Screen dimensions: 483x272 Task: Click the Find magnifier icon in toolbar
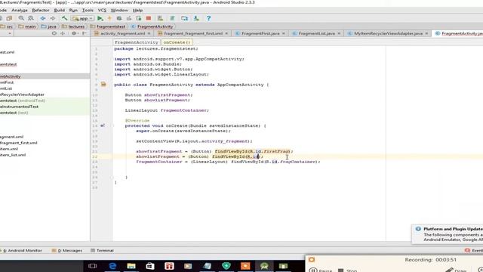[21, 18]
